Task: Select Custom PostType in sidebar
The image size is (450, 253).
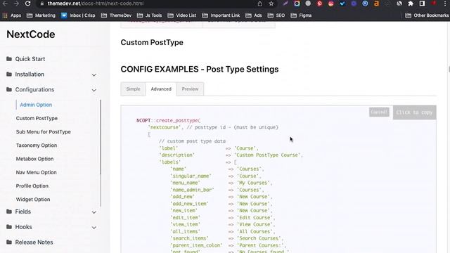Action: click(x=37, y=118)
